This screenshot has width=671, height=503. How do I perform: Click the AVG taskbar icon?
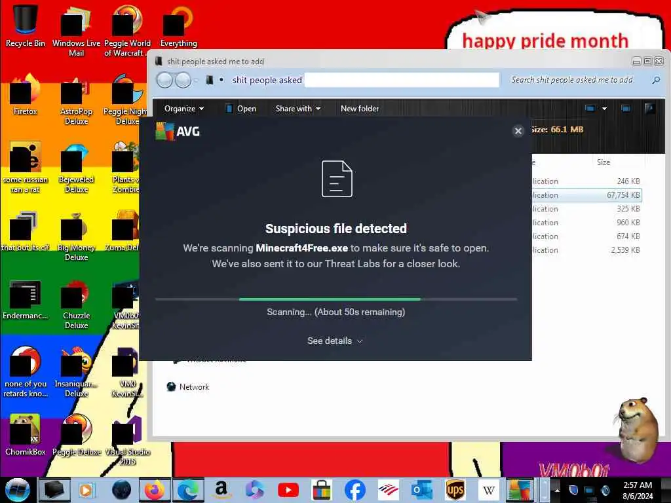(x=519, y=490)
